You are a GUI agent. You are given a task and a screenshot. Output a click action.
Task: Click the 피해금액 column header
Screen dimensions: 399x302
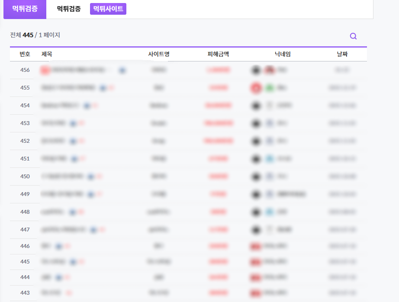pyautogui.click(x=218, y=54)
